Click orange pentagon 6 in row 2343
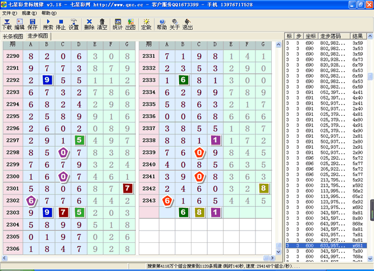The image size is (374, 271). [x=167, y=201]
